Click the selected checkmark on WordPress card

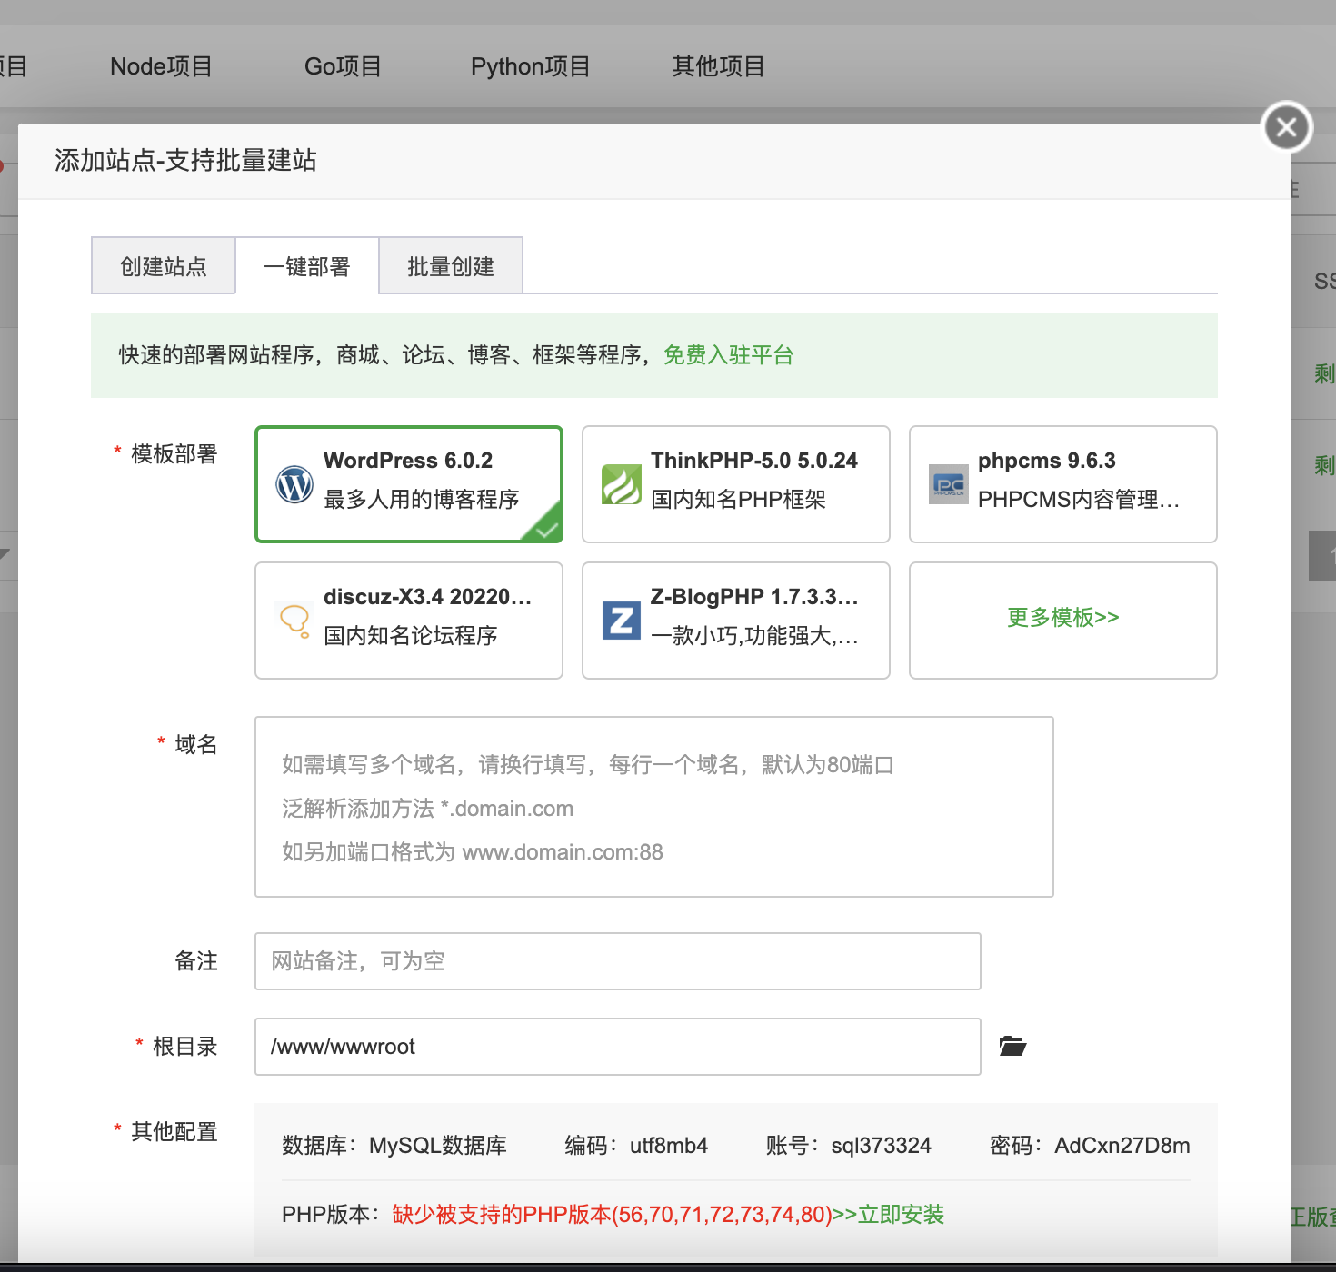pyautogui.click(x=546, y=529)
